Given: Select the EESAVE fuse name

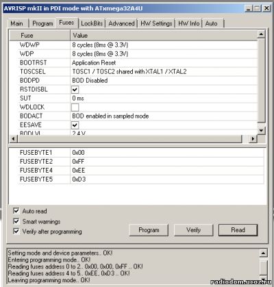Looking at the screenshot, I should (x=31, y=125).
